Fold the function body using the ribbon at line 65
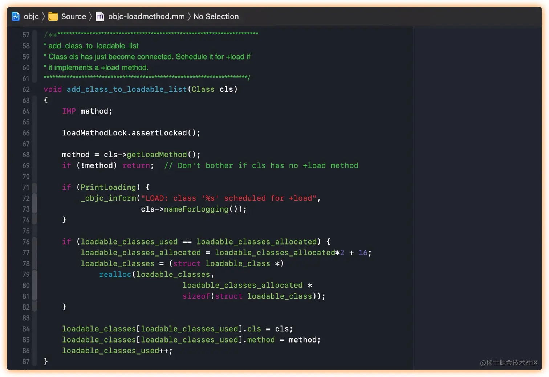This screenshot has height=377, width=549. coord(34,122)
